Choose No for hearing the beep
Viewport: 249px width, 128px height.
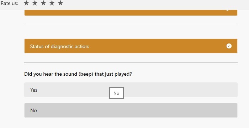click(x=131, y=110)
